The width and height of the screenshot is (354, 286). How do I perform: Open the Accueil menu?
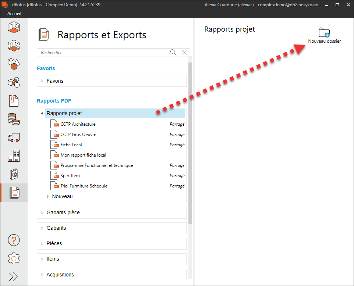[x=14, y=14]
